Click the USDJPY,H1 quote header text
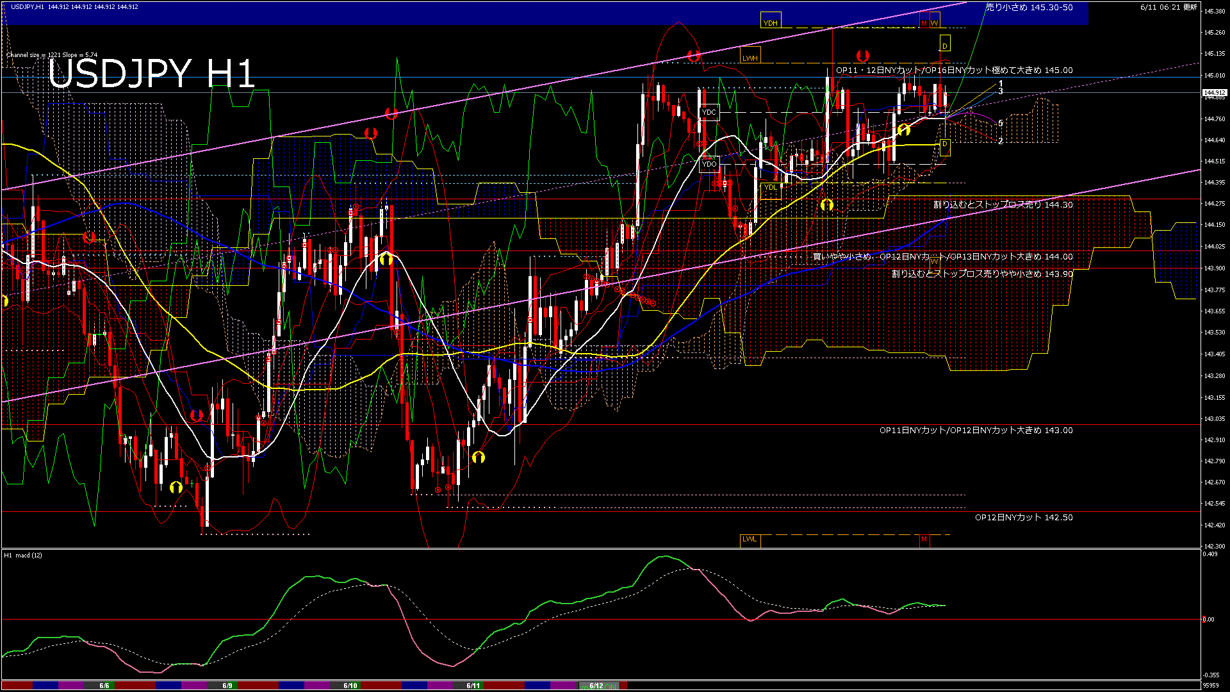Viewport: 1230px width, 692px height. [75, 6]
